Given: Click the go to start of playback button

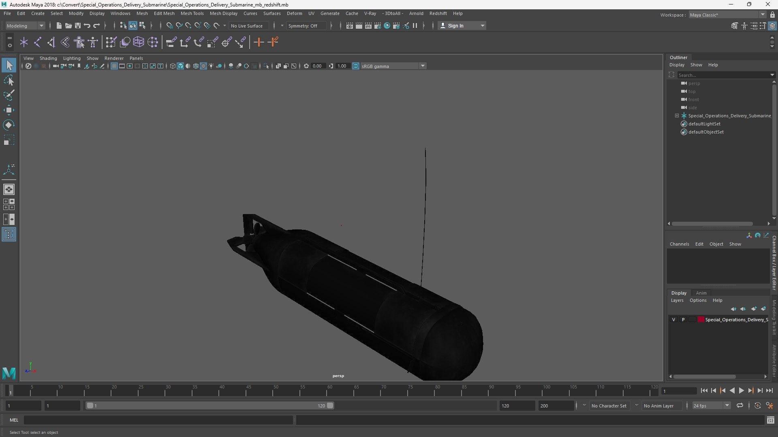Looking at the screenshot, I should click(x=704, y=390).
